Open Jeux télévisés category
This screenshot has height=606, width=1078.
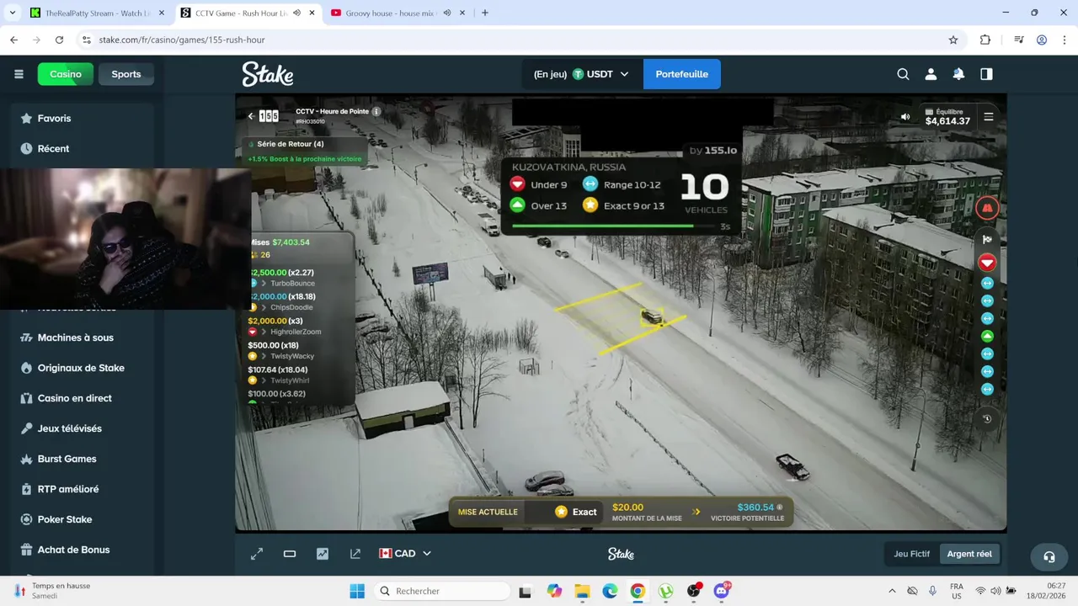coord(82,428)
